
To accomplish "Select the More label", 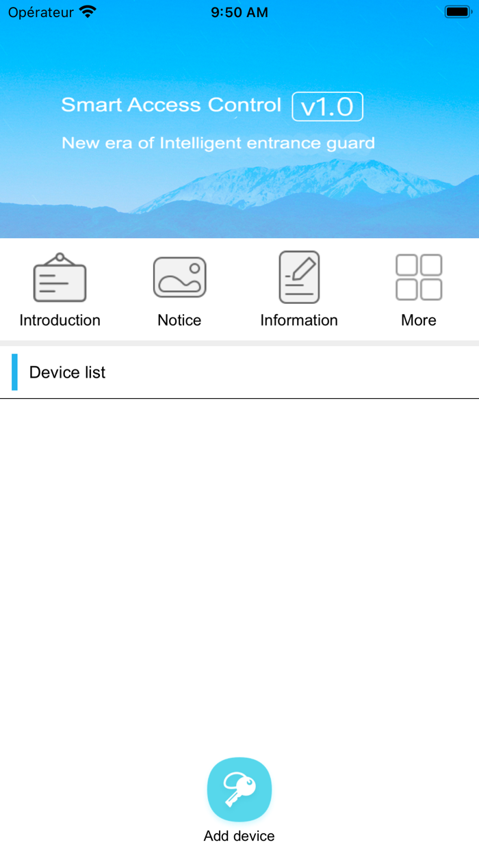I will point(419,320).
